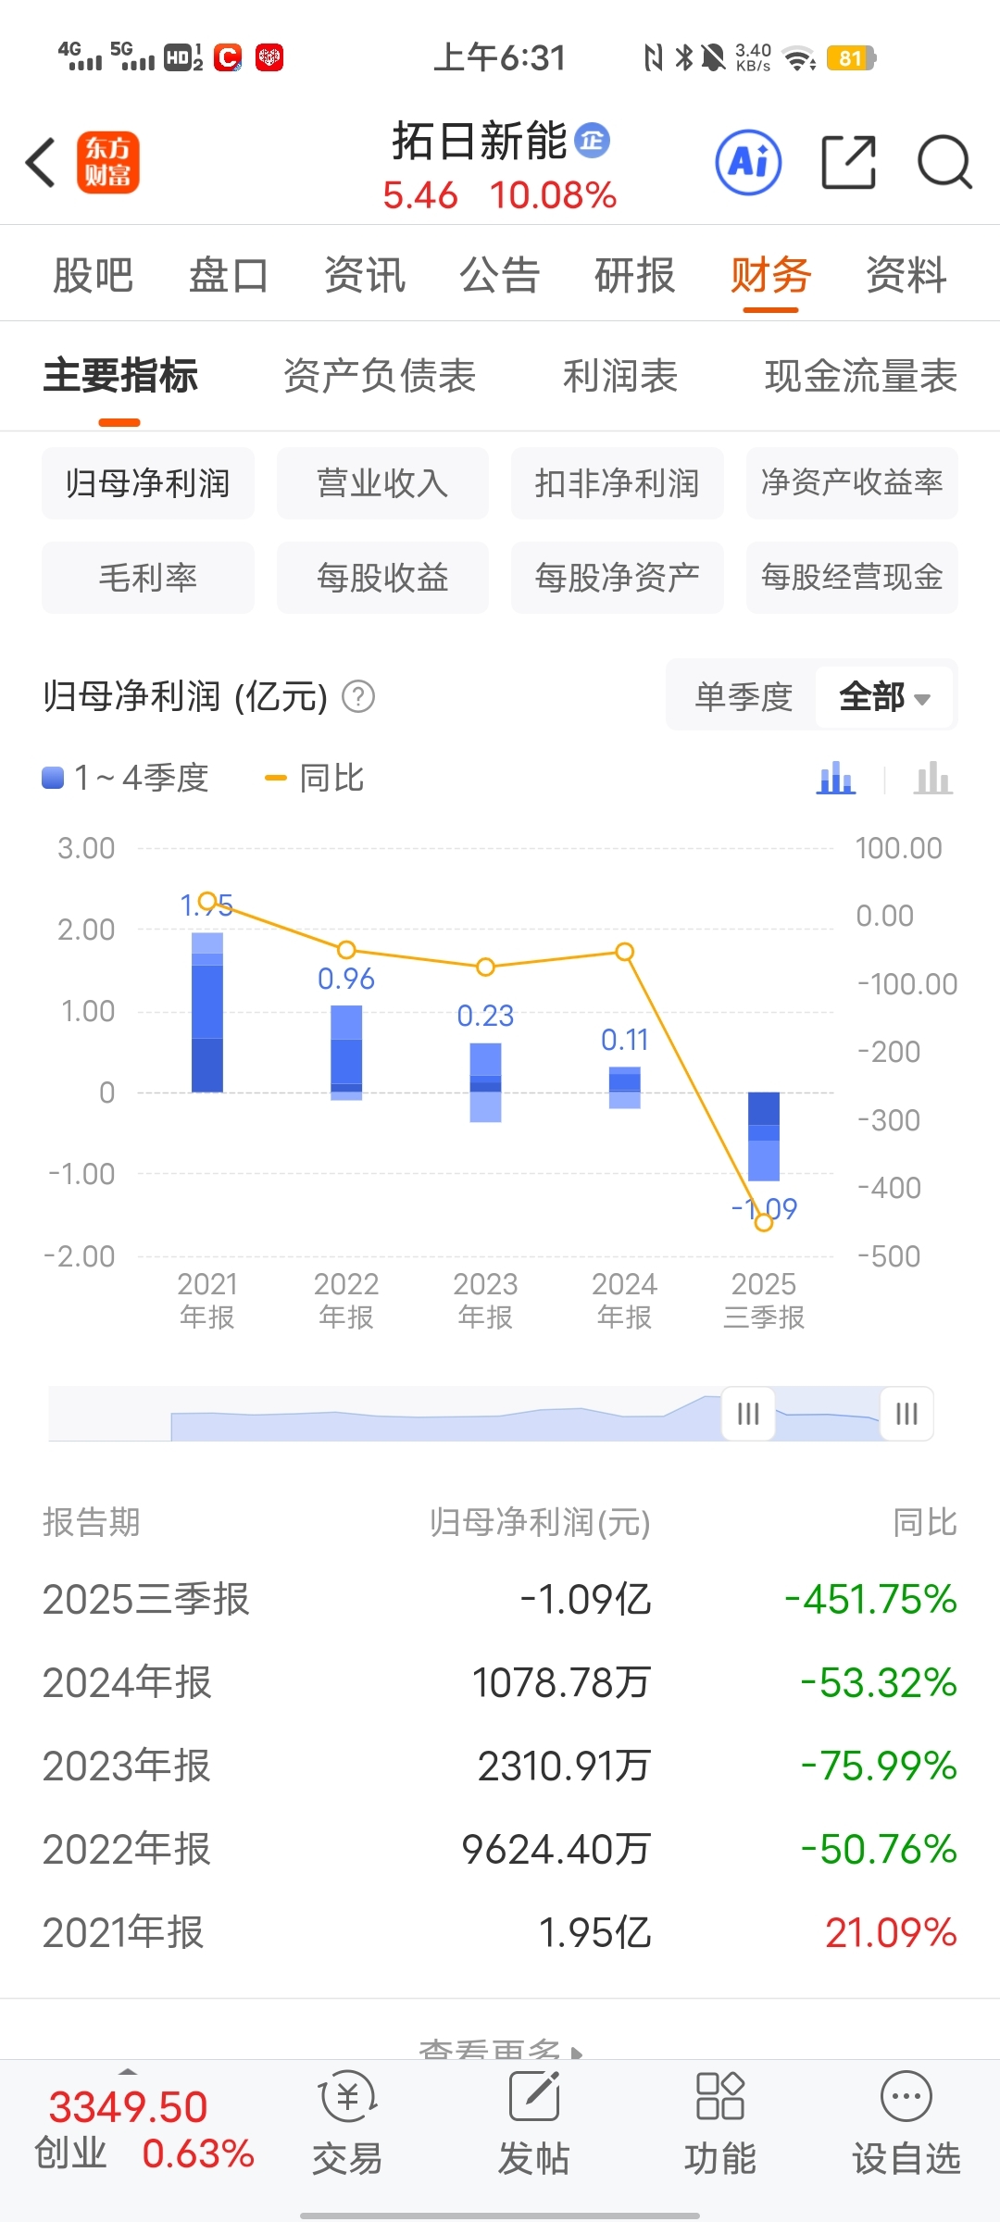Tap the 2023 年报 bar in chart
This screenshot has width=1000, height=2222.
point(485,1082)
